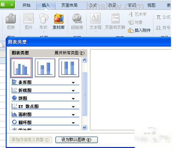
Task: Expand the 饼图 pie chart category
Action: [73, 99]
